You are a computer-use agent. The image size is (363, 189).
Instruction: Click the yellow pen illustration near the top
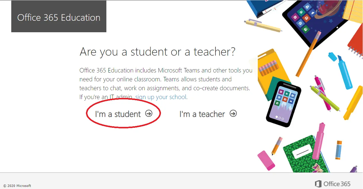pos(263,26)
